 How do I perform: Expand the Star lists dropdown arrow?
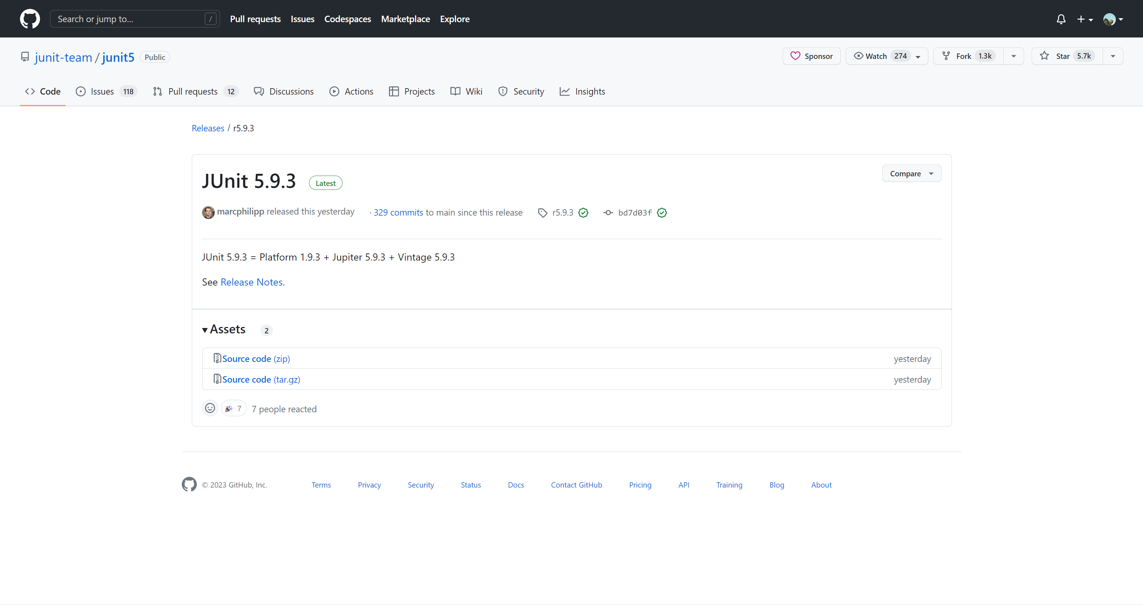(1113, 56)
